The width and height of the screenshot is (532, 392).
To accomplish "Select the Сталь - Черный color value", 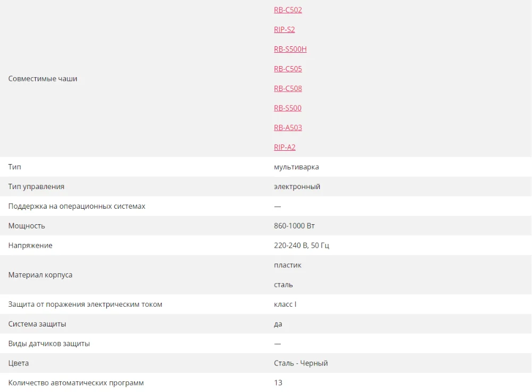I will (301, 363).
